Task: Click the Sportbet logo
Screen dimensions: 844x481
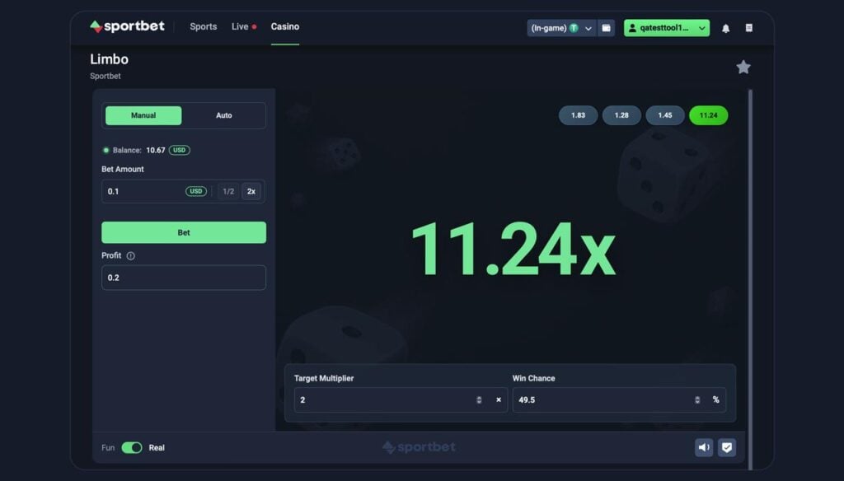Action: click(127, 26)
